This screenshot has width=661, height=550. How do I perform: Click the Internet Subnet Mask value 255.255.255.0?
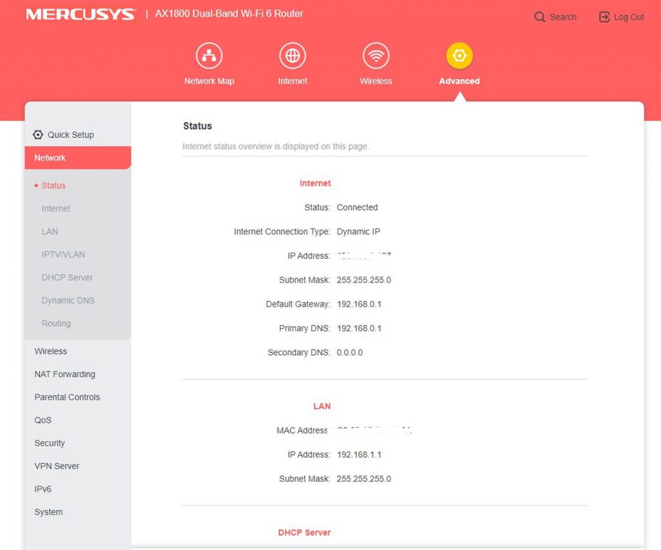(364, 280)
